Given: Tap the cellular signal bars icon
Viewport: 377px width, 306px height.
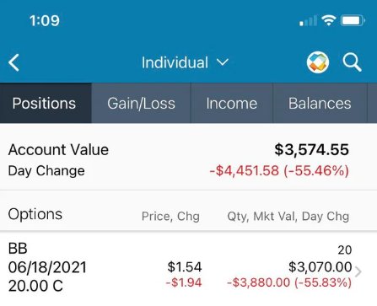Looking at the screenshot, I should [308, 21].
